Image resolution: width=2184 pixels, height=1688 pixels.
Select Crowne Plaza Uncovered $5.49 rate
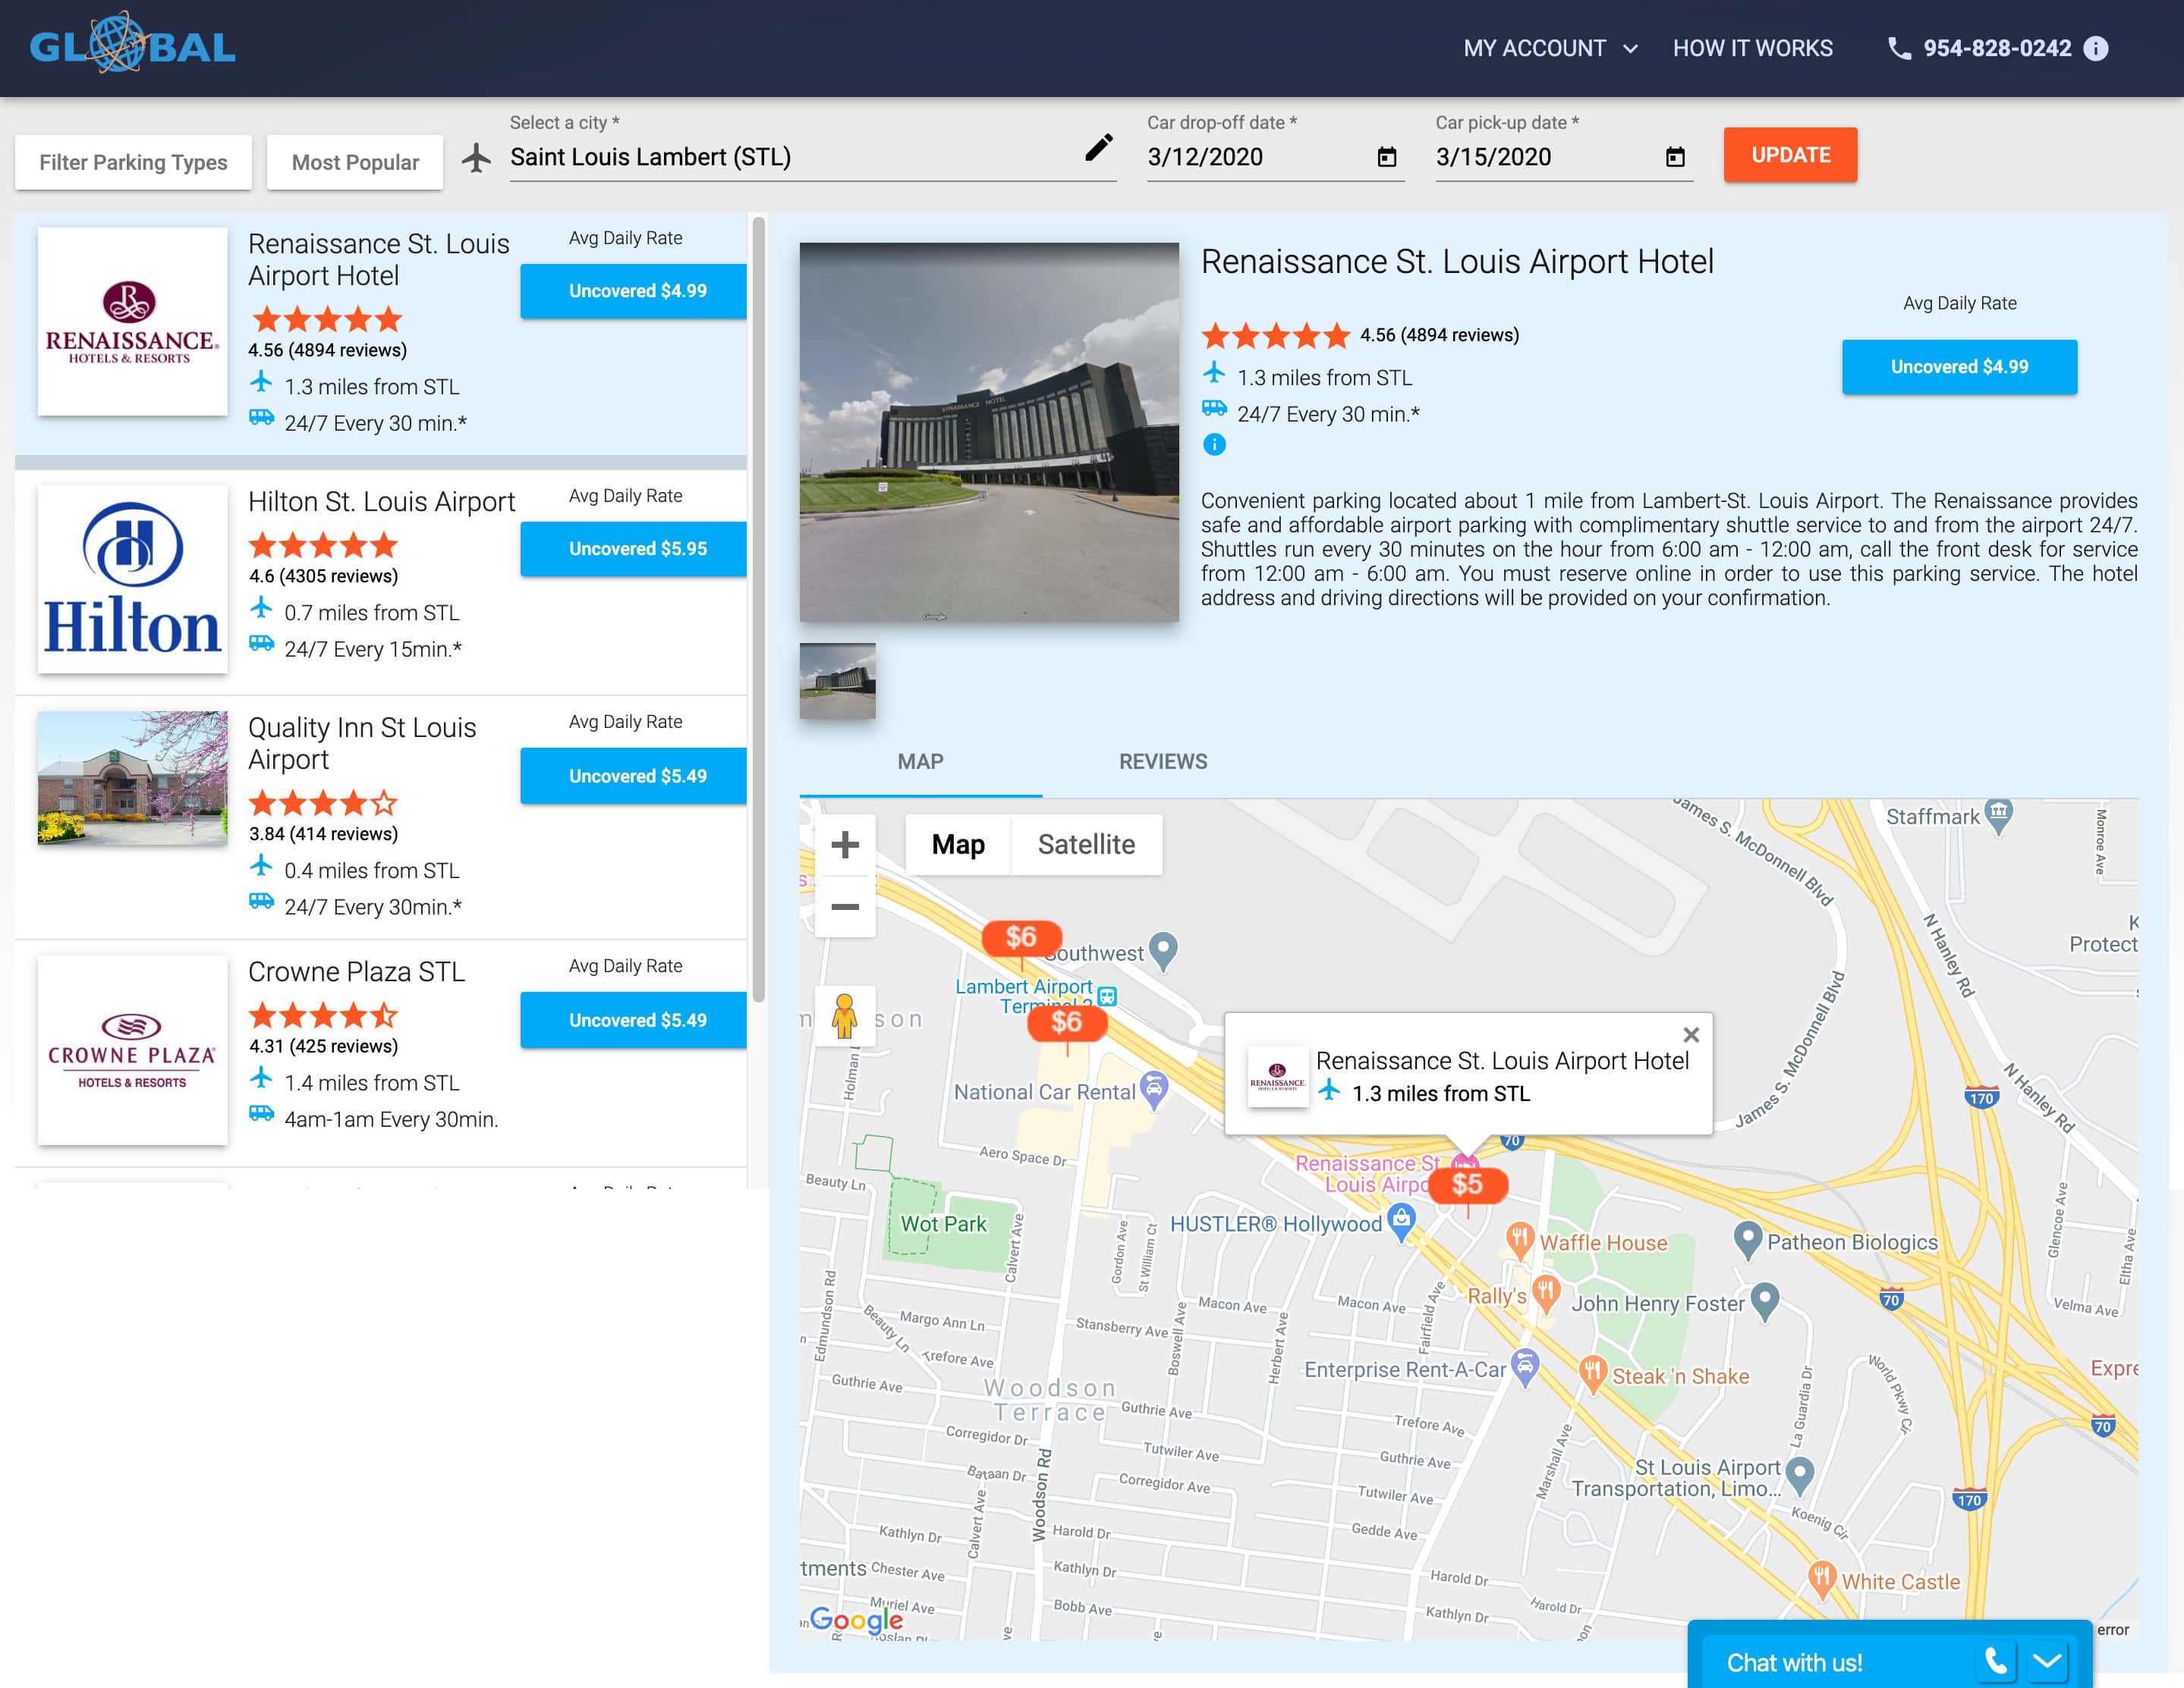633,1019
